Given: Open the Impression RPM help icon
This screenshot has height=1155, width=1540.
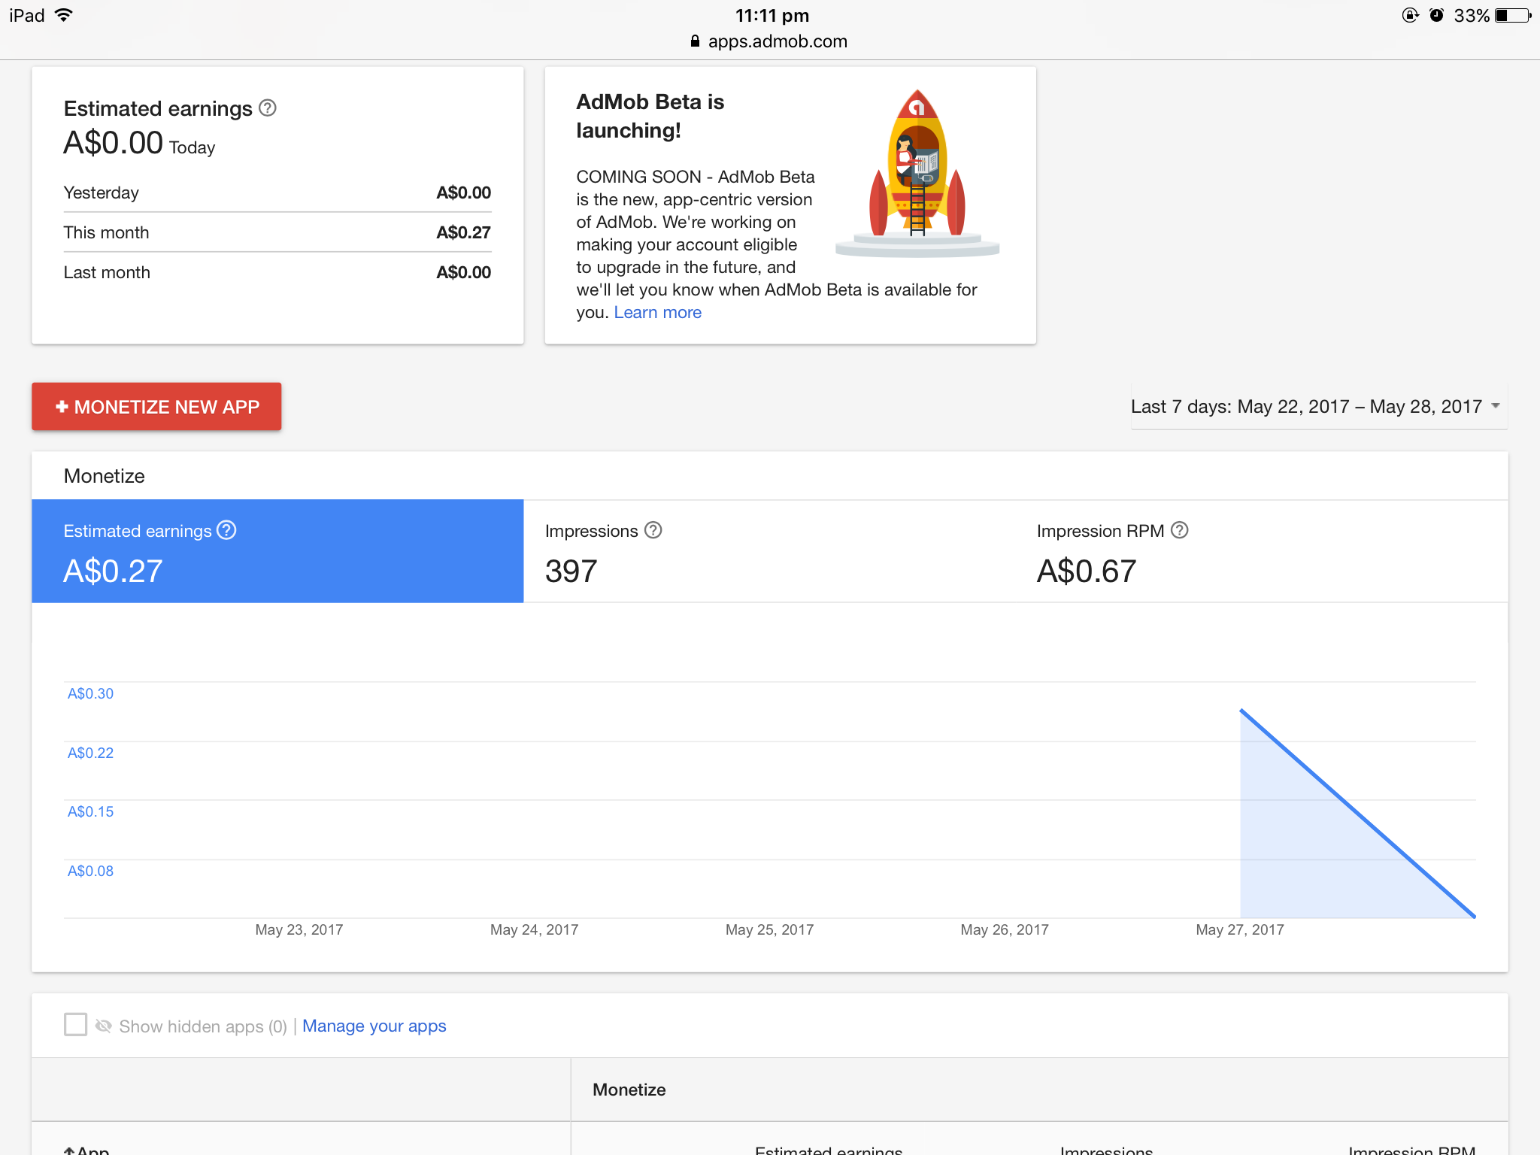Looking at the screenshot, I should click(x=1180, y=530).
